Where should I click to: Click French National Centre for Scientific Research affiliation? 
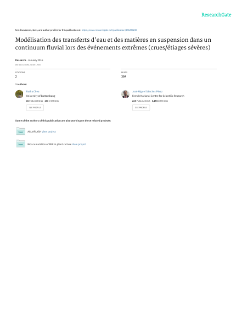(x=158, y=96)
